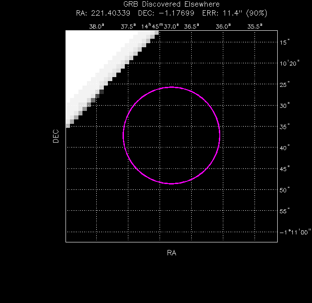Click the 36.0s RA tick label

223,26
